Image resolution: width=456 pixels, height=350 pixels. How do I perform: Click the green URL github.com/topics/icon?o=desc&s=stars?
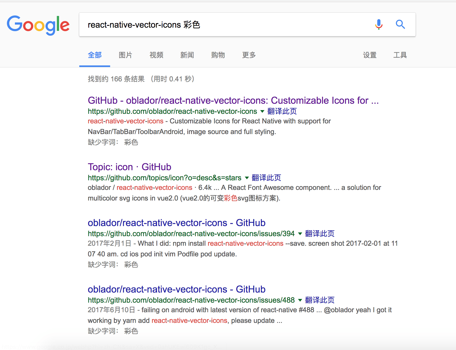click(x=165, y=178)
